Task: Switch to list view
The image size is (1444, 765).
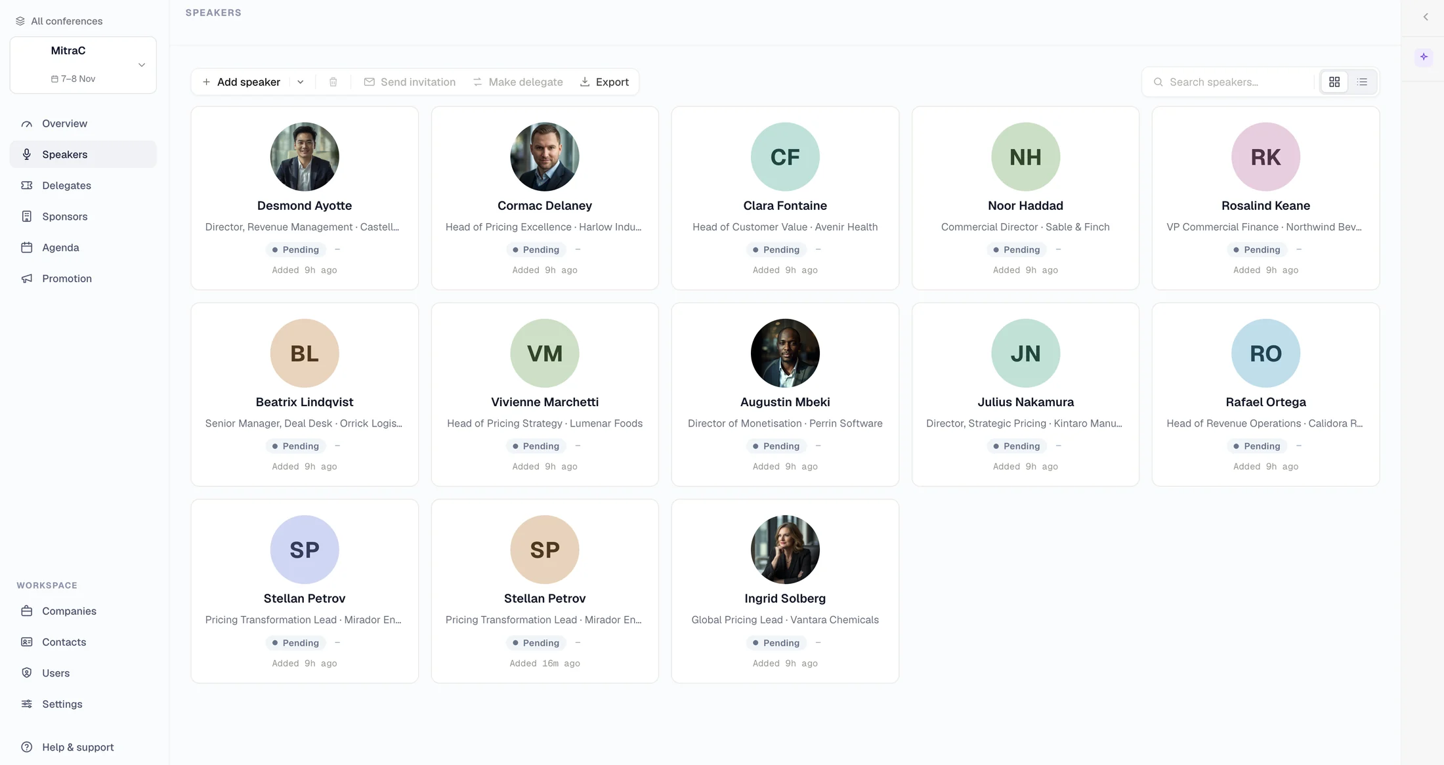Action: coord(1363,82)
